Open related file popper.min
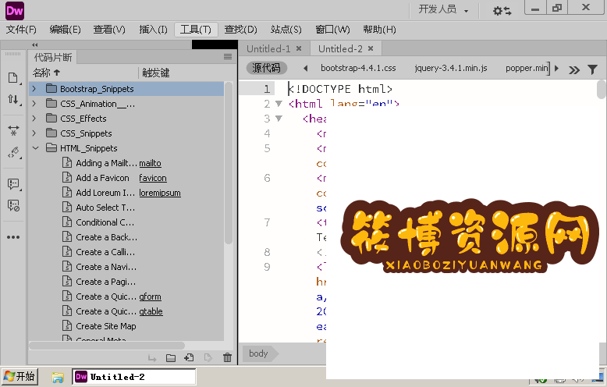Screen dimensions: 607x387 (x=527, y=68)
